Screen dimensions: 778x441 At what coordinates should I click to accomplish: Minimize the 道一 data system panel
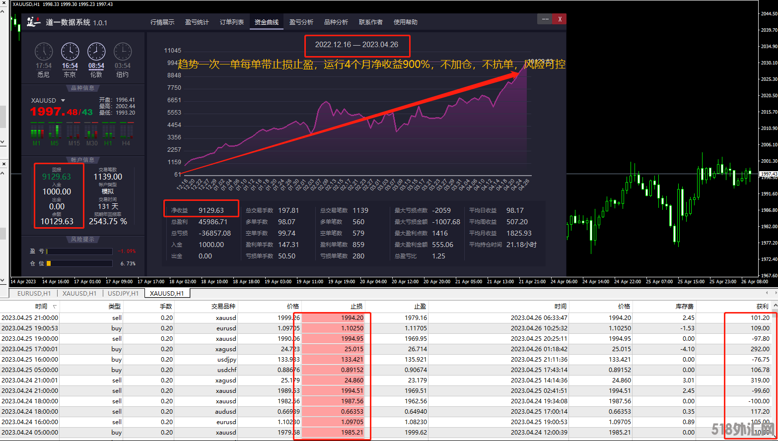545,19
